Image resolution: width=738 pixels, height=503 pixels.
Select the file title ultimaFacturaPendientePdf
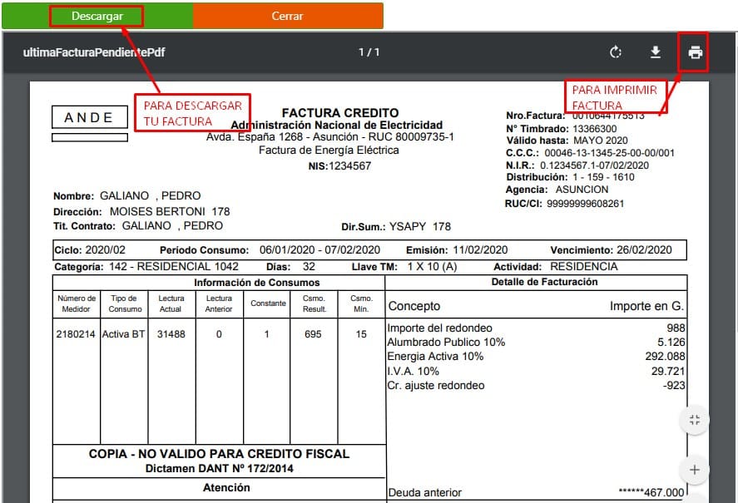coord(94,52)
